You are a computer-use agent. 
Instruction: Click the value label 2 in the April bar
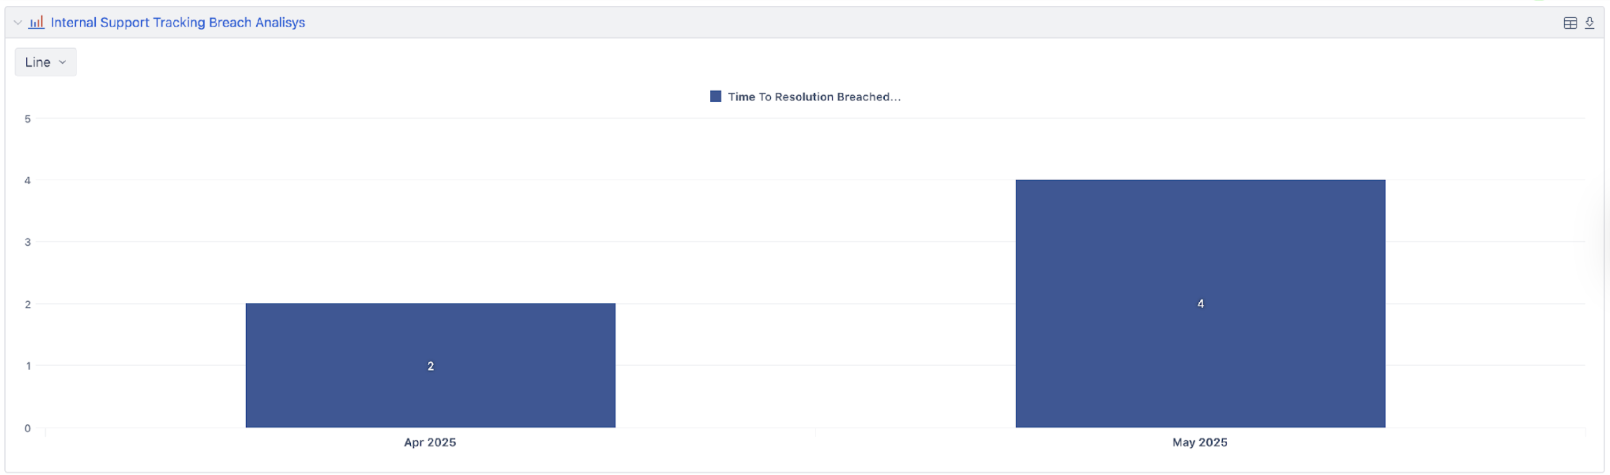430,366
